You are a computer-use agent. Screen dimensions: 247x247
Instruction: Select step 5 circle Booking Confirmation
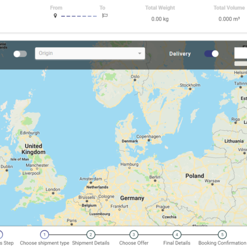pos(222,235)
